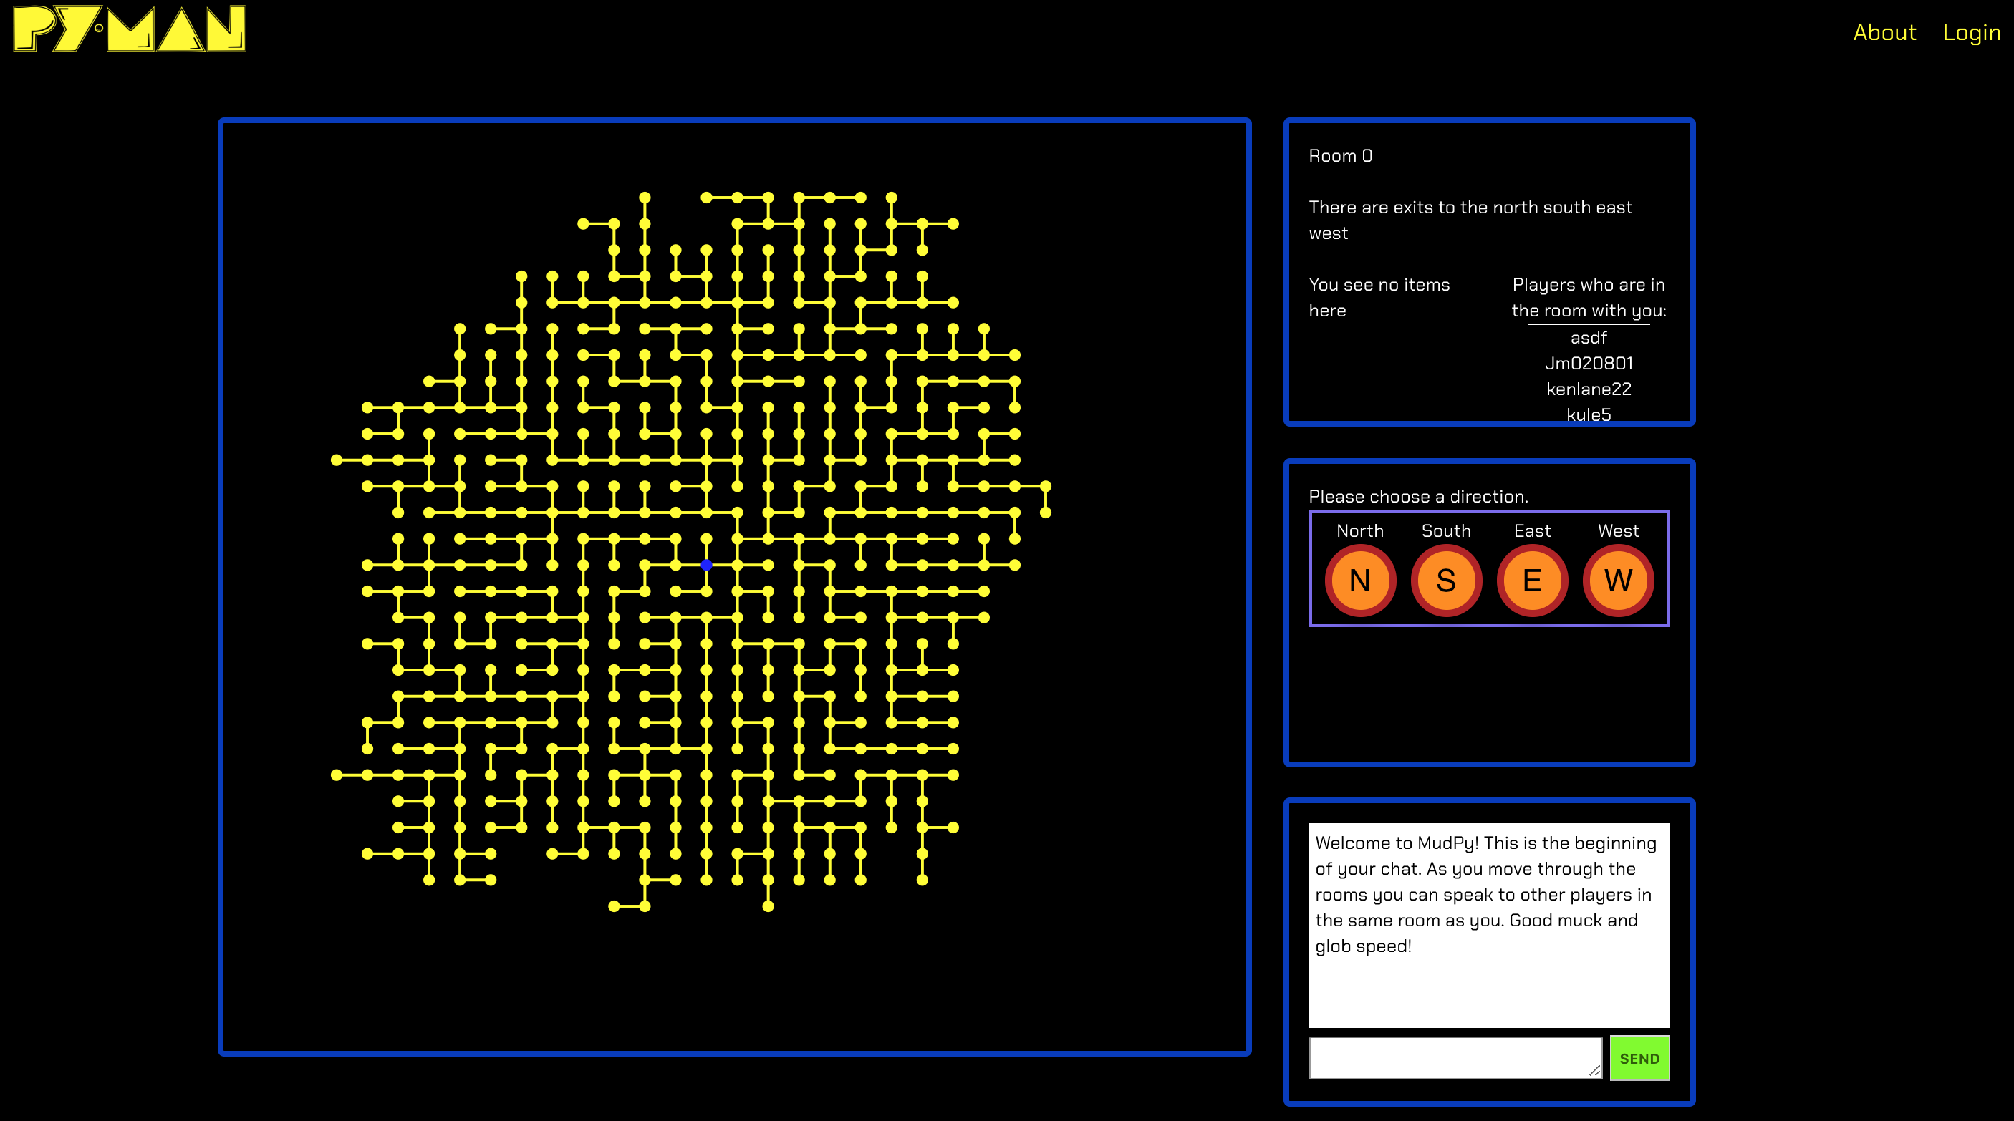Image resolution: width=2014 pixels, height=1121 pixels.
Task: Select player name kenlane22 in room
Action: click(x=1590, y=388)
